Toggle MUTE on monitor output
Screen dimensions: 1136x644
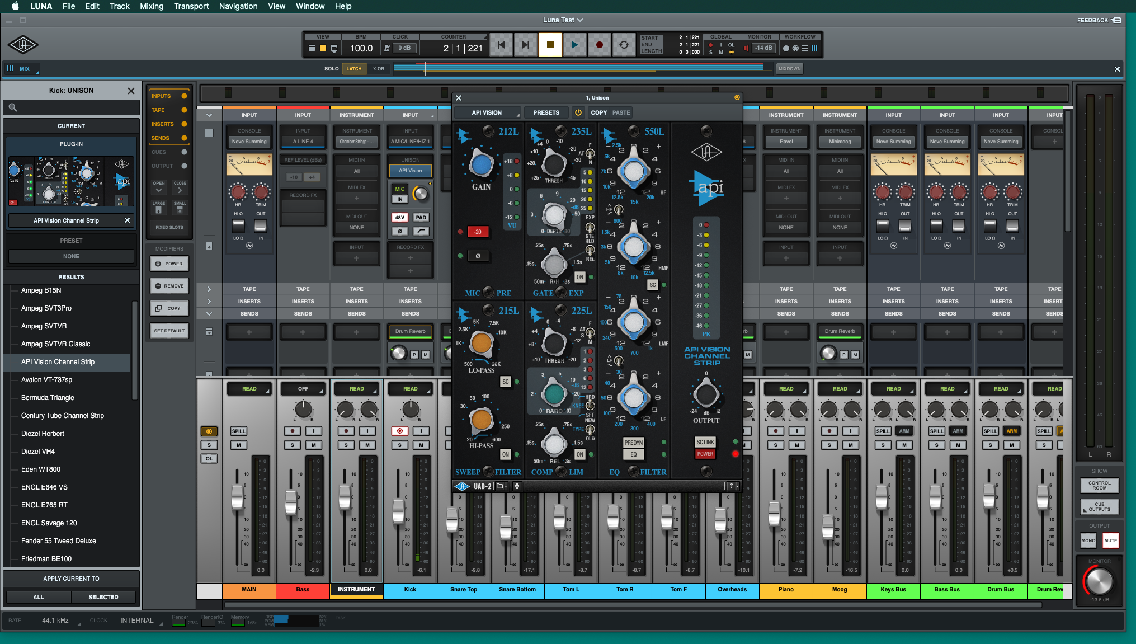[x=1110, y=540]
